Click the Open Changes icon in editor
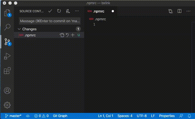Screen dimensions: 195x119 click(170, 11)
